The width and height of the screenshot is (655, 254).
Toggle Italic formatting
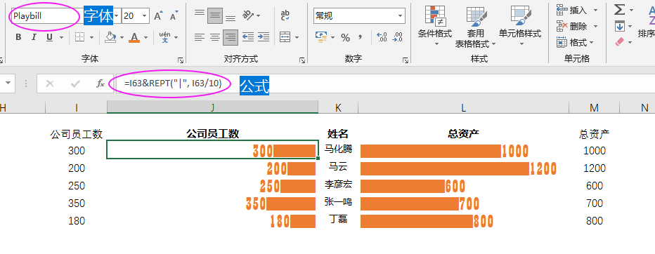tap(34, 37)
